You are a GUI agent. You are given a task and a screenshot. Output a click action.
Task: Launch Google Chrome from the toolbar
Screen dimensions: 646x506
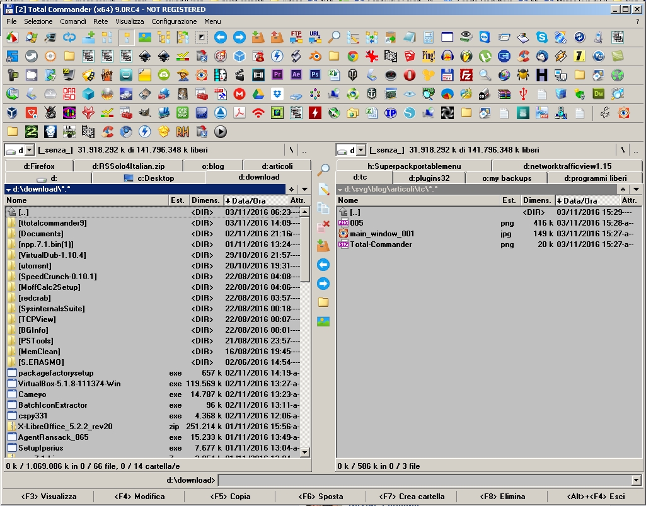pyautogui.click(x=353, y=56)
